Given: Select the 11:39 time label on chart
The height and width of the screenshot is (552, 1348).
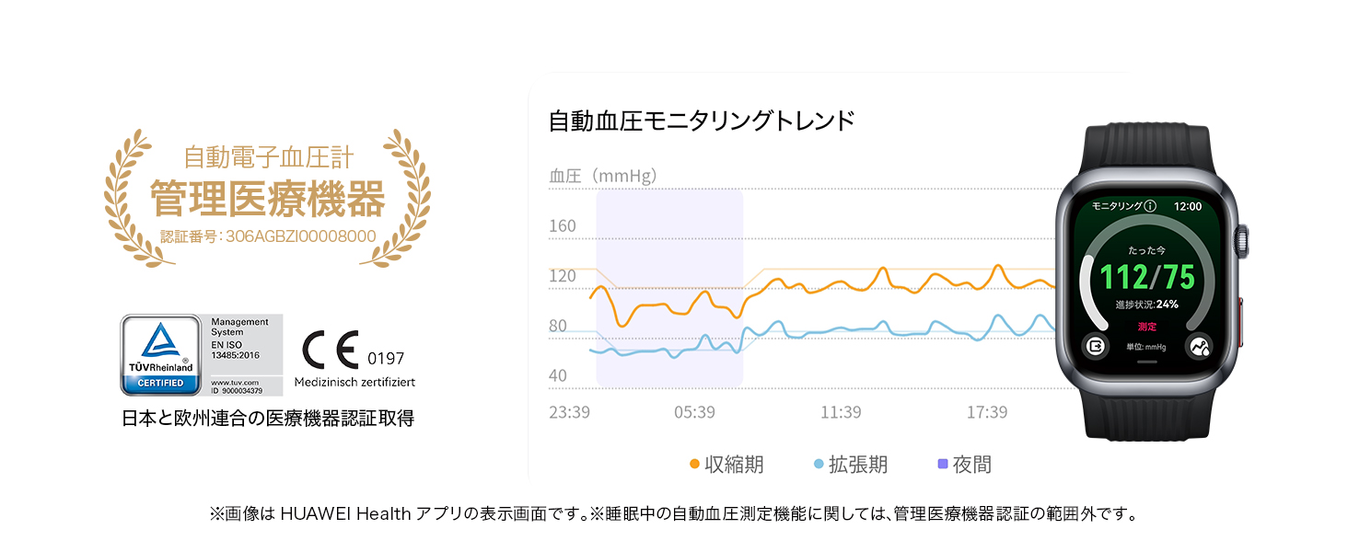Looking at the screenshot, I should pos(841,412).
